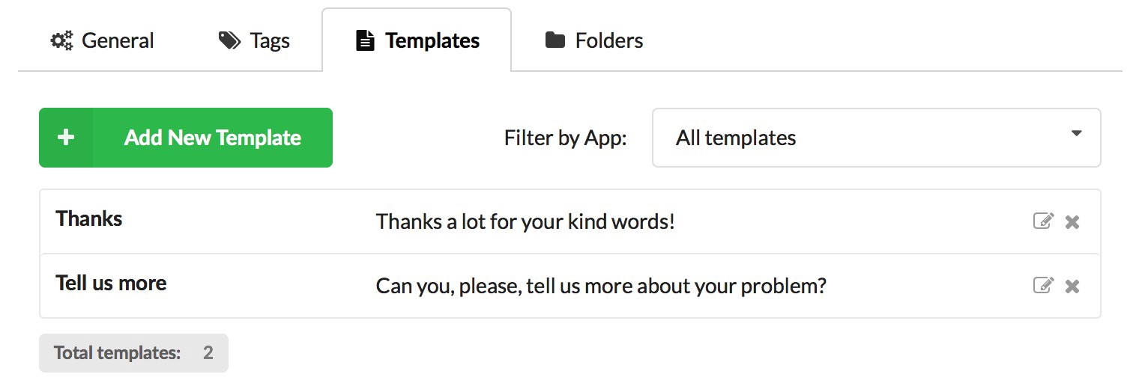
Task: Click the folder icon beside Folders
Action: click(x=555, y=40)
